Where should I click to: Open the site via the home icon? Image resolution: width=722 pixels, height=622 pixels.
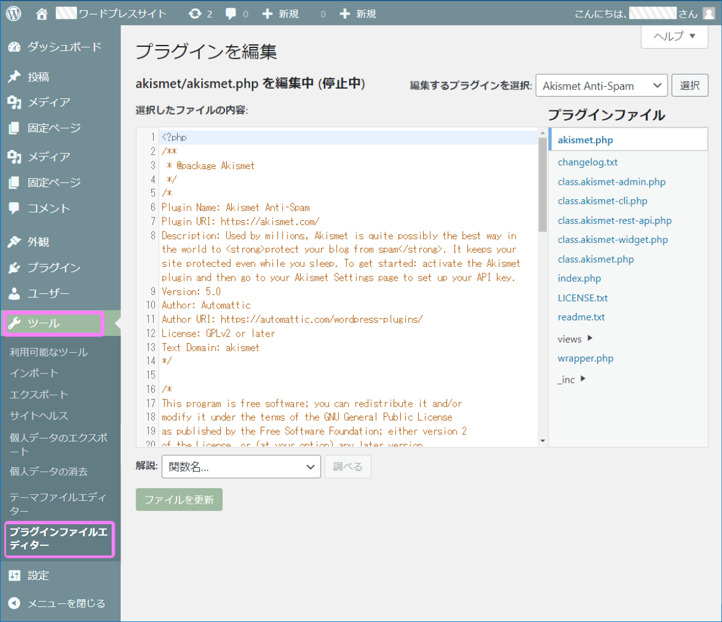[x=41, y=13]
